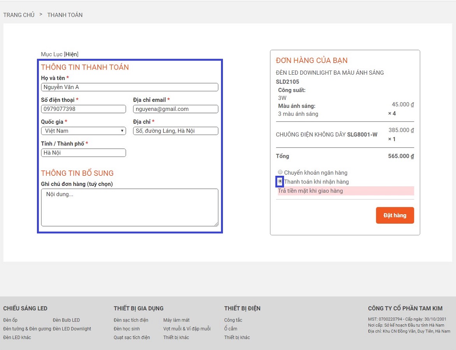Open the Công tắc footer link
The image size is (456, 350).
point(233,320)
